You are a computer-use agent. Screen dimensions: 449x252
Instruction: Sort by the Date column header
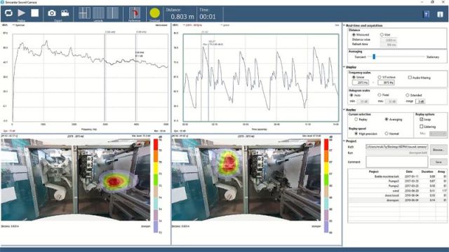[x=409, y=171]
